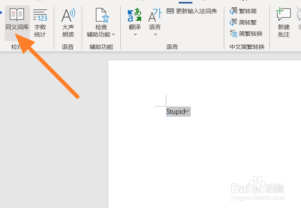Screen dimensions: 301x208
Task: Expand the 检查辅助功能 dropdown arrow
Action: tap(113, 35)
